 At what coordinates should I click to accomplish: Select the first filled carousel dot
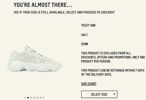(x=28, y=98)
